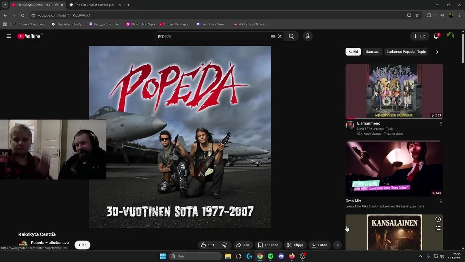Install app icon in the address bar
Screen dimensions: 465x262
409,15
